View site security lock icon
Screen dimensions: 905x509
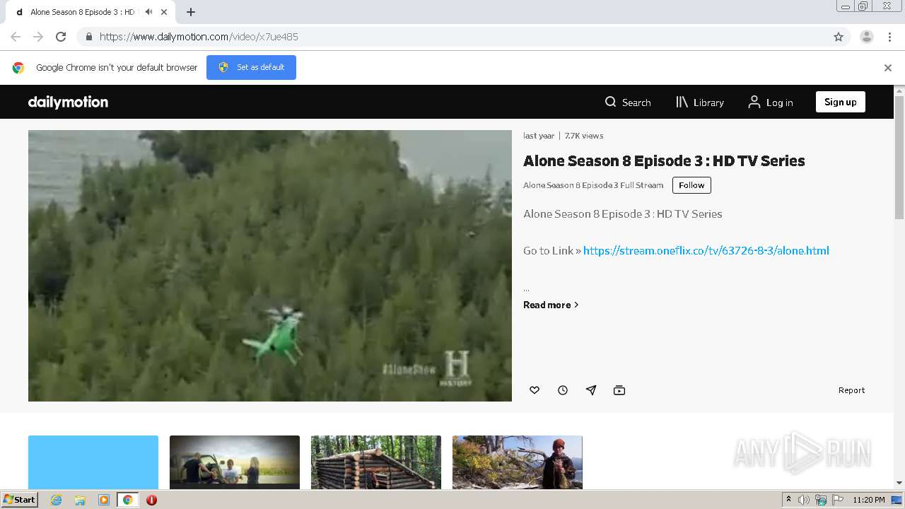pyautogui.click(x=88, y=37)
